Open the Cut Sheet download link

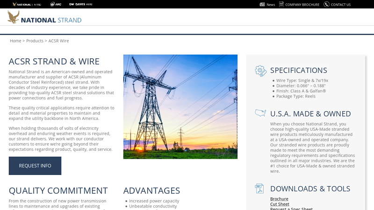coord(280,204)
